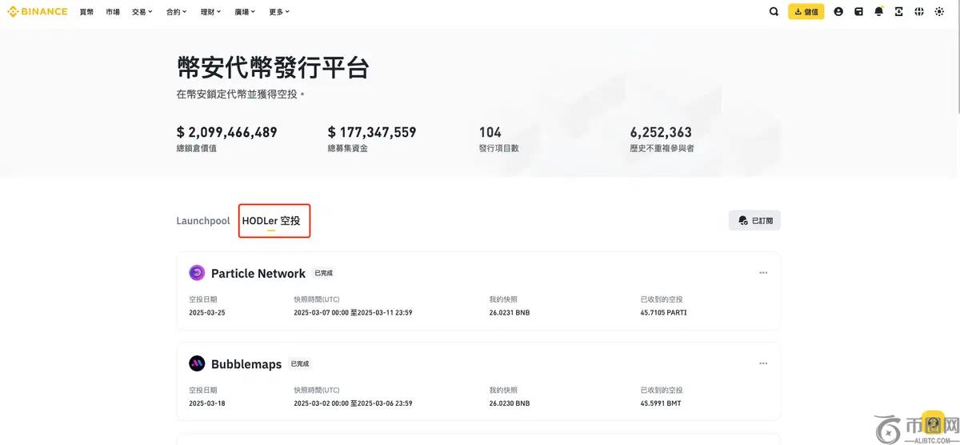Open Bubblemaps' three-dot menu
960x445 pixels.
click(763, 363)
